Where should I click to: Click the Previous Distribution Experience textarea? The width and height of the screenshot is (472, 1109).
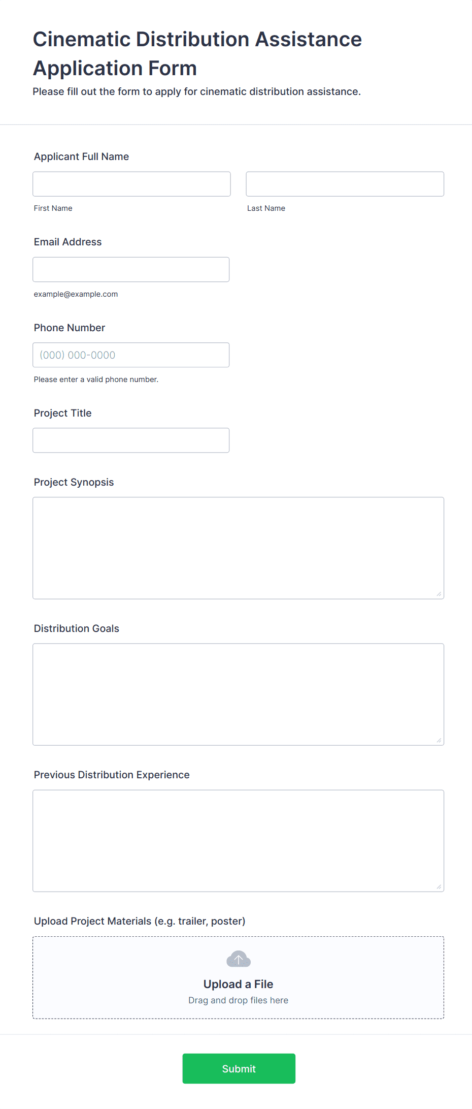pos(238,840)
